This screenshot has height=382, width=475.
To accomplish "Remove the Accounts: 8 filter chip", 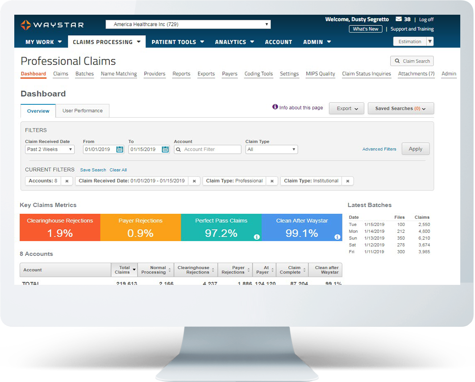I will tap(67, 181).
